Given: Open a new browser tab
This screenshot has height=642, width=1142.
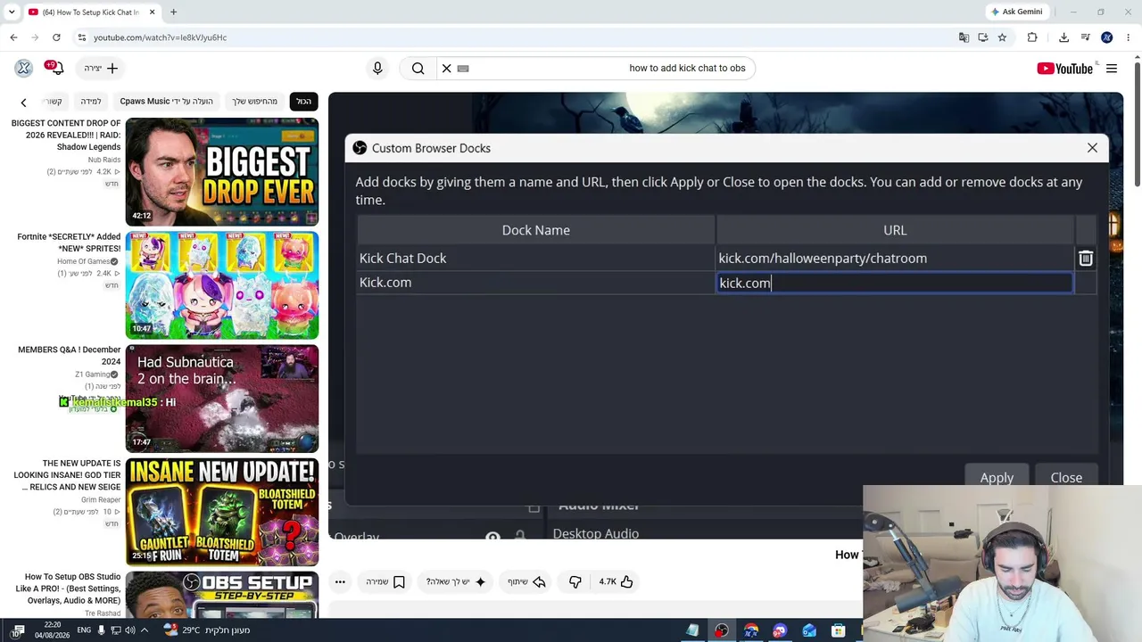Looking at the screenshot, I should click(173, 12).
